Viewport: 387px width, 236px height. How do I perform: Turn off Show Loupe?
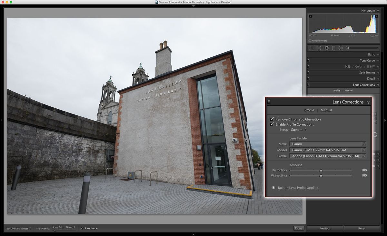82,228
